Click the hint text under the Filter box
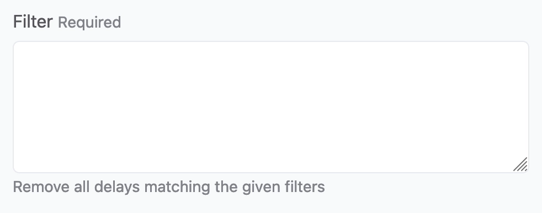Screen dimensions: 542x213 tap(169, 187)
